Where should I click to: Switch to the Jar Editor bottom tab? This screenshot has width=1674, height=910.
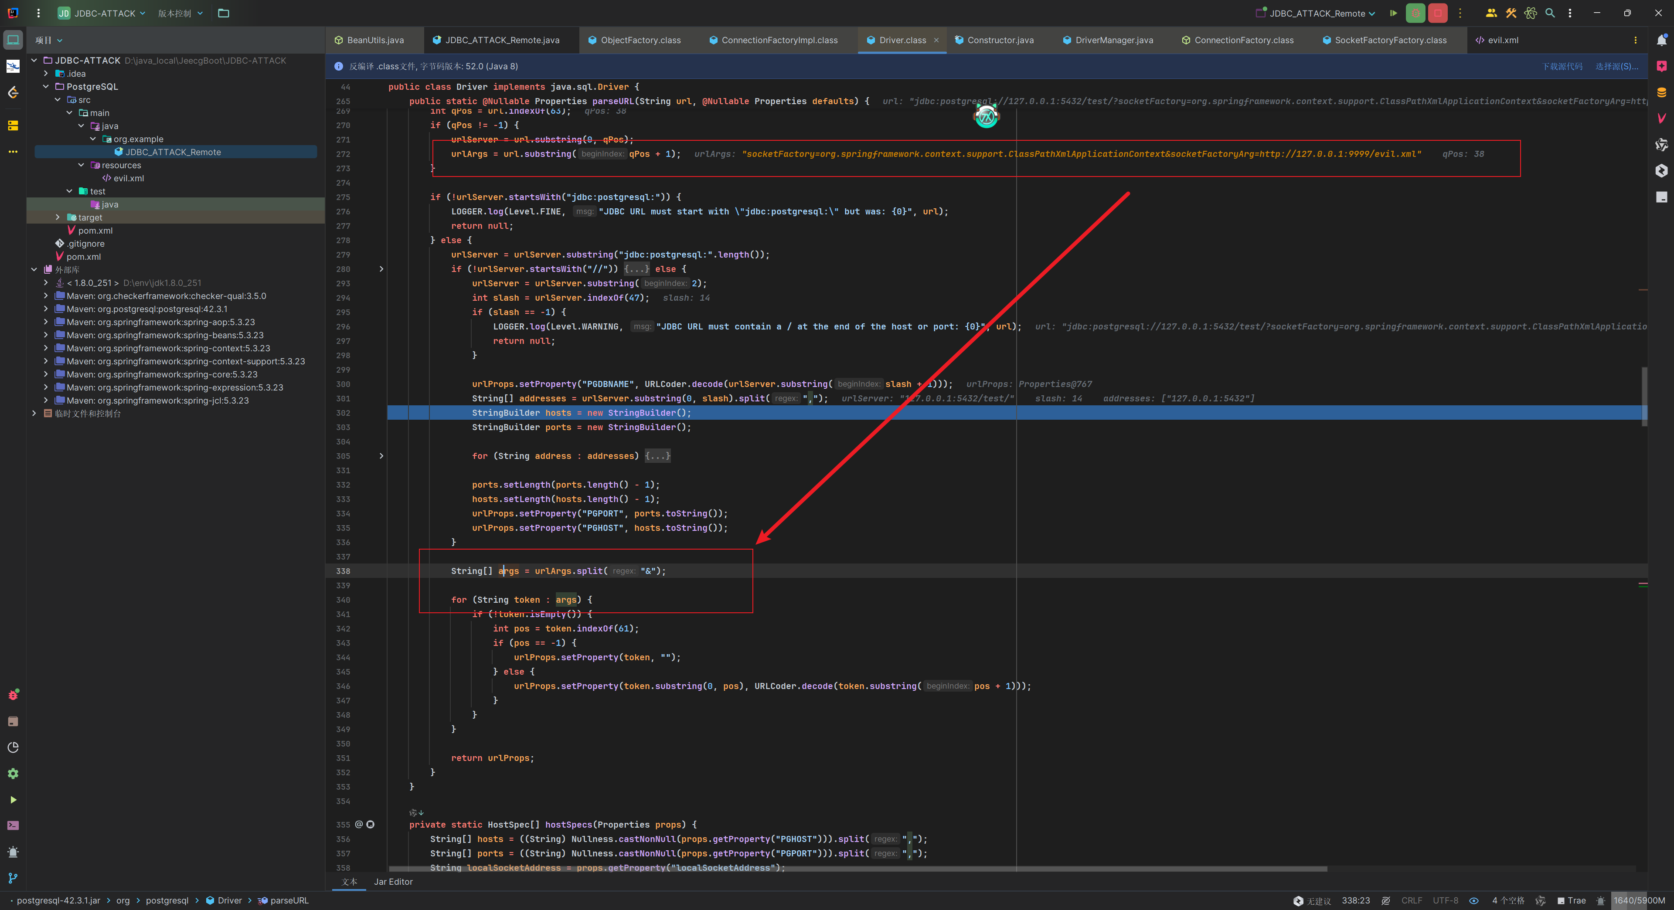point(393,881)
